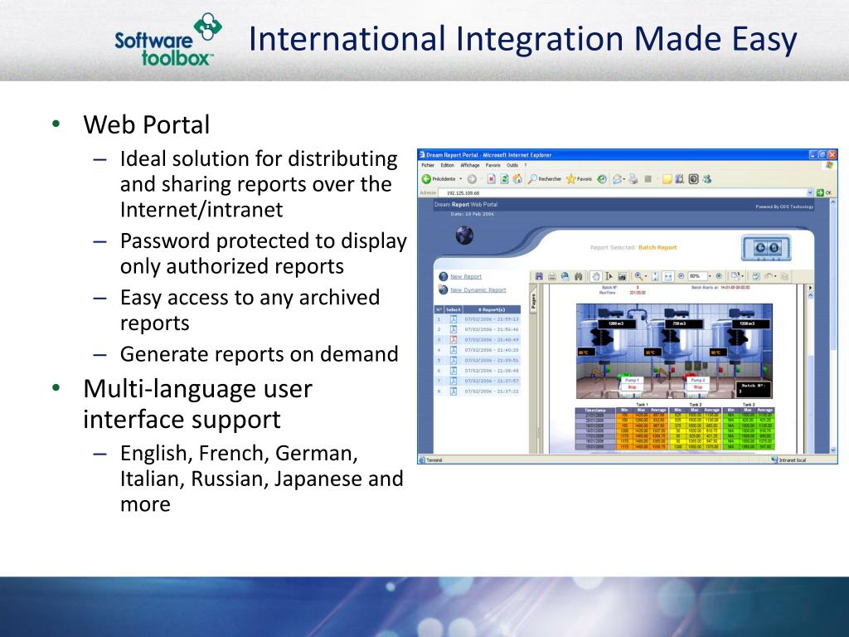This screenshot has width=849, height=637.
Task: Open the address bar dropdown arrow
Action: tap(810, 192)
